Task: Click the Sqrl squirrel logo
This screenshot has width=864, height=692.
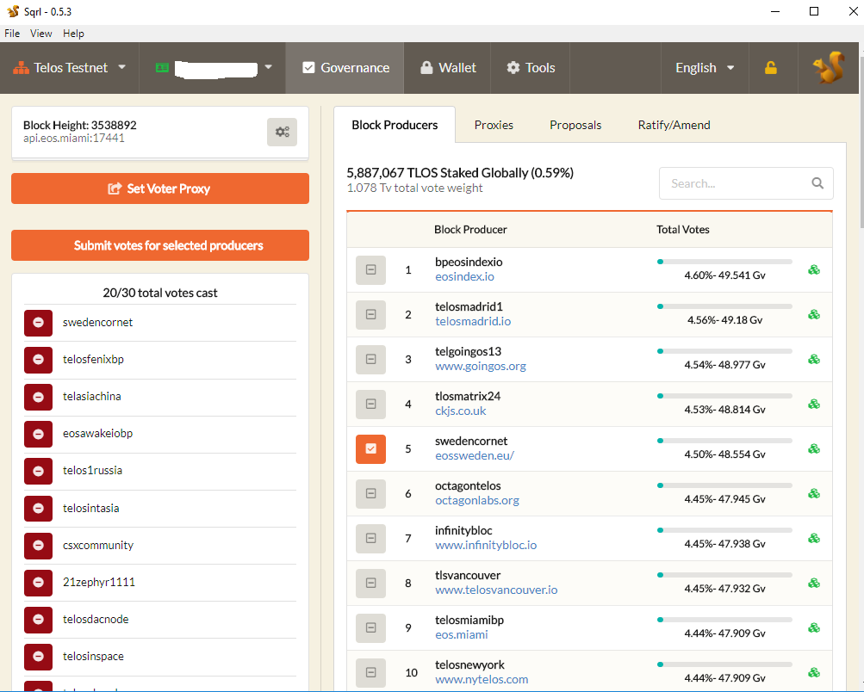Action: (828, 68)
